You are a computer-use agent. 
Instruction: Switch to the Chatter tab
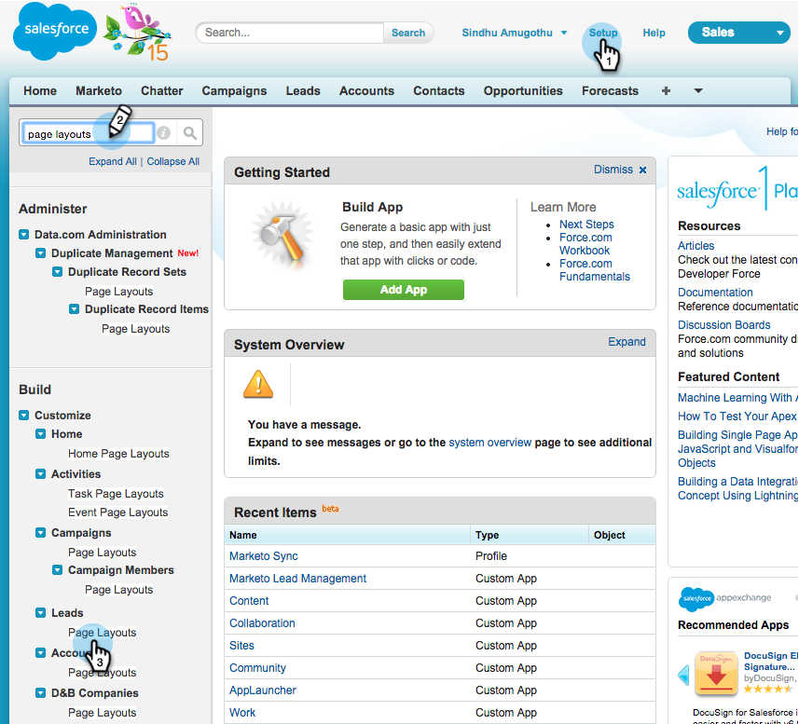[161, 90]
